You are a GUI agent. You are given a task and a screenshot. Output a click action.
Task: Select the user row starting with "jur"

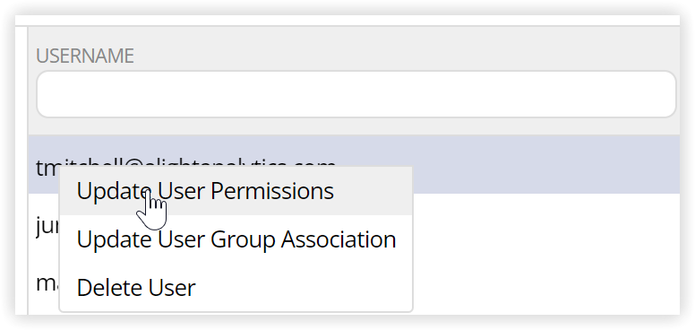(545, 226)
